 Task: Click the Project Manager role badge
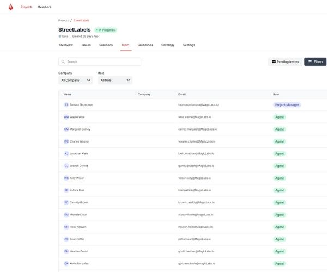[x=287, y=105]
